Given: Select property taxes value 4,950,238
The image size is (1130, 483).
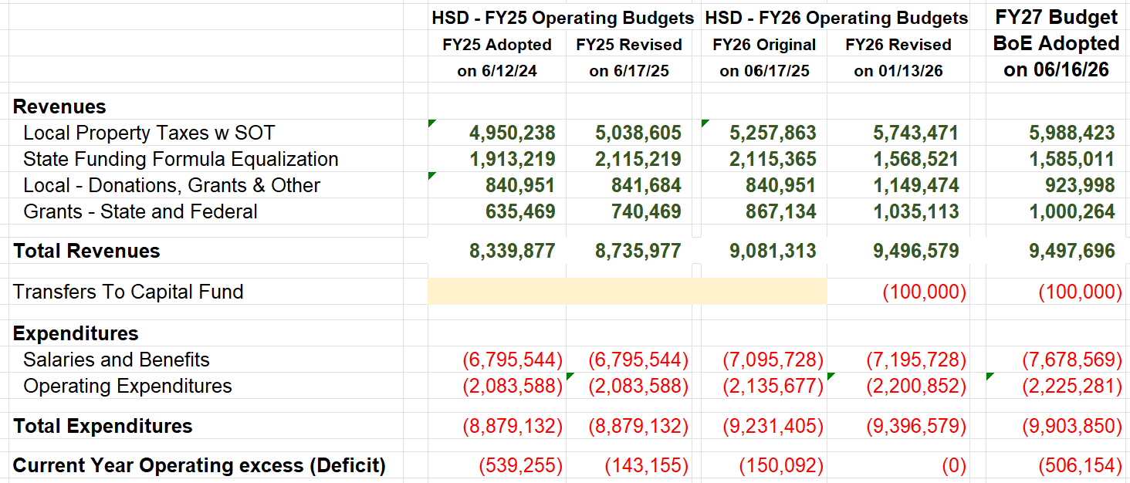Looking at the screenshot, I should coord(513,133).
